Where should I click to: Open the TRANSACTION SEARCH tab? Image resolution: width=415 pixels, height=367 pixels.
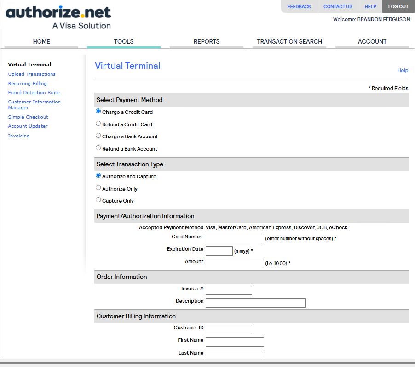pos(289,41)
